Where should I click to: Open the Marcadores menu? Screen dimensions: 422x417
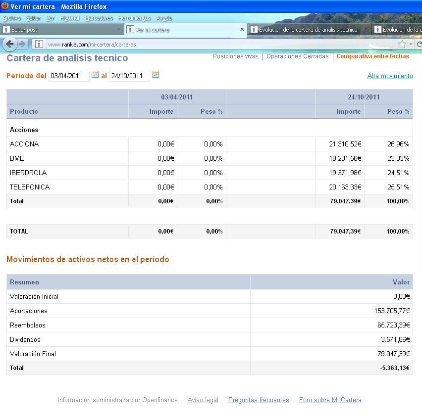99,18
